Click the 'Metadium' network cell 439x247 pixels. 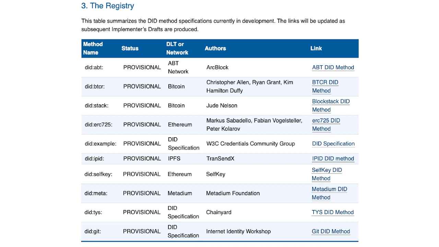coord(180,193)
